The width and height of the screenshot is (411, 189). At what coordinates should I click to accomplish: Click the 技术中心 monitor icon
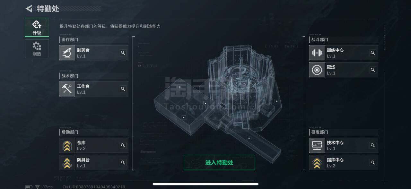(317, 145)
